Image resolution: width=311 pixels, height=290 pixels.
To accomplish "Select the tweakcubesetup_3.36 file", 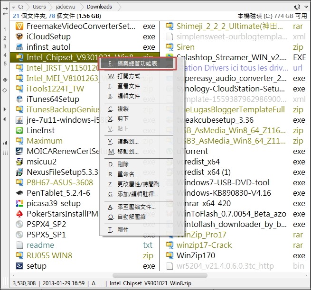I will (x=215, y=120).
